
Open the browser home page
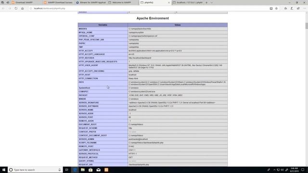point(23,9)
